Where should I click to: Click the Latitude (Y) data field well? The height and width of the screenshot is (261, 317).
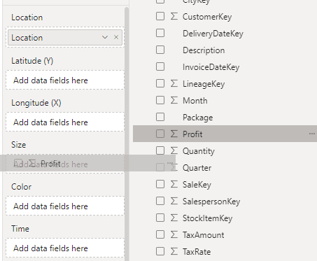click(x=65, y=80)
